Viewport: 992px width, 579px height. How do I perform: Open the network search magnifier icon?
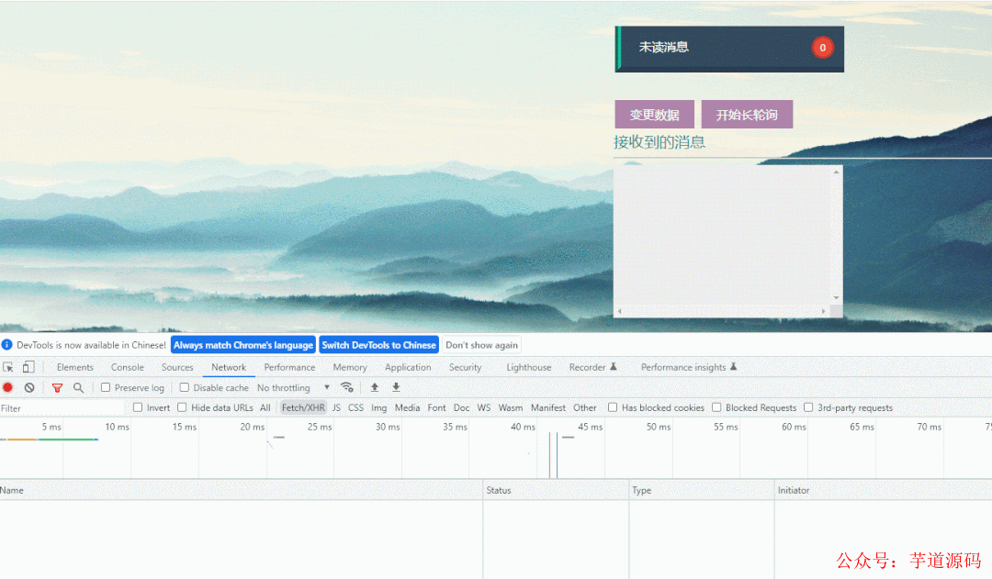pos(78,387)
